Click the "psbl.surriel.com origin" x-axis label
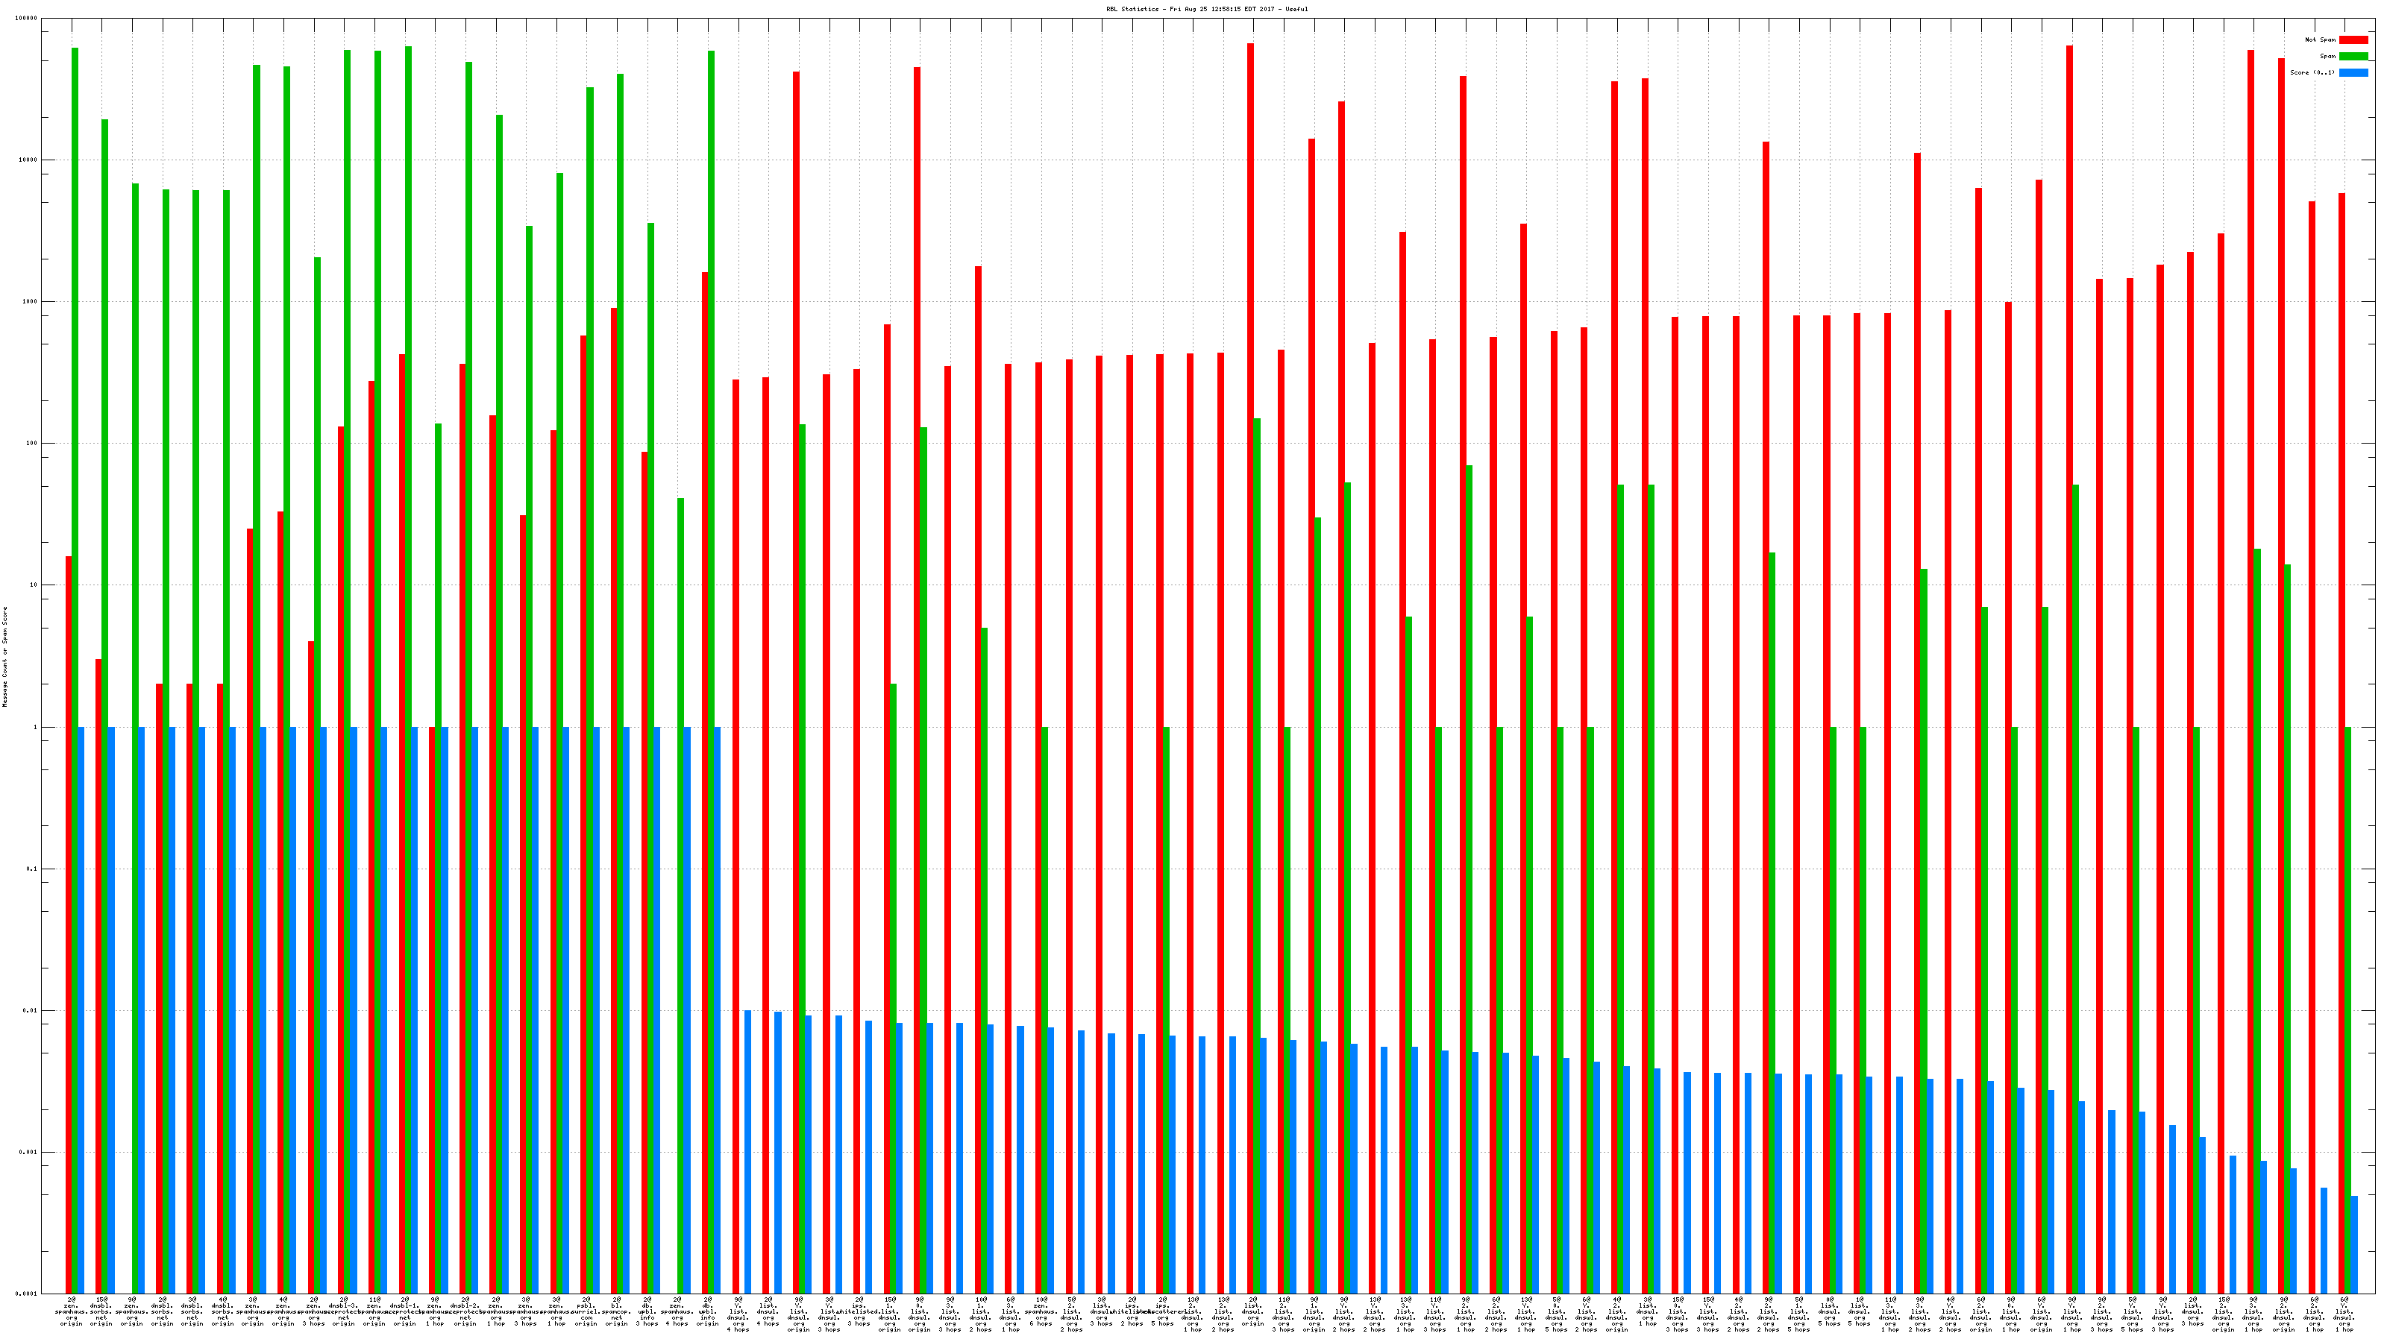The width and height of the screenshot is (2387, 1342). pos(586,1311)
